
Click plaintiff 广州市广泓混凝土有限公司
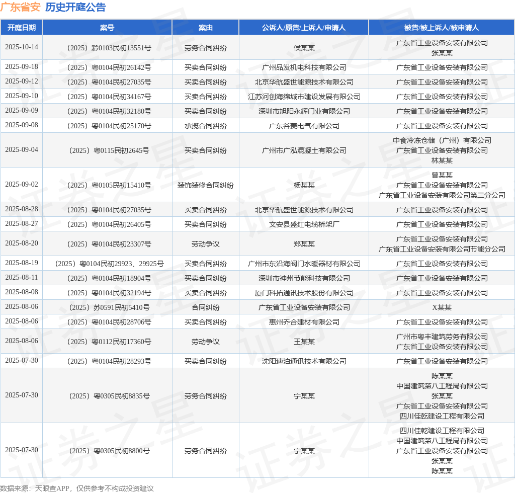tap(304, 150)
